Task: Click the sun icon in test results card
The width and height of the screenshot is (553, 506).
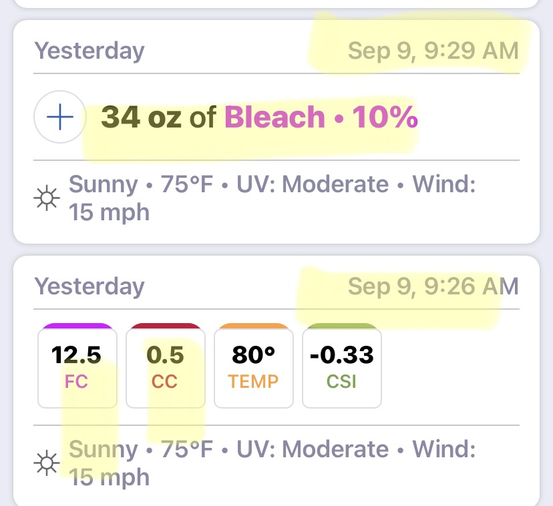Action: [x=47, y=463]
